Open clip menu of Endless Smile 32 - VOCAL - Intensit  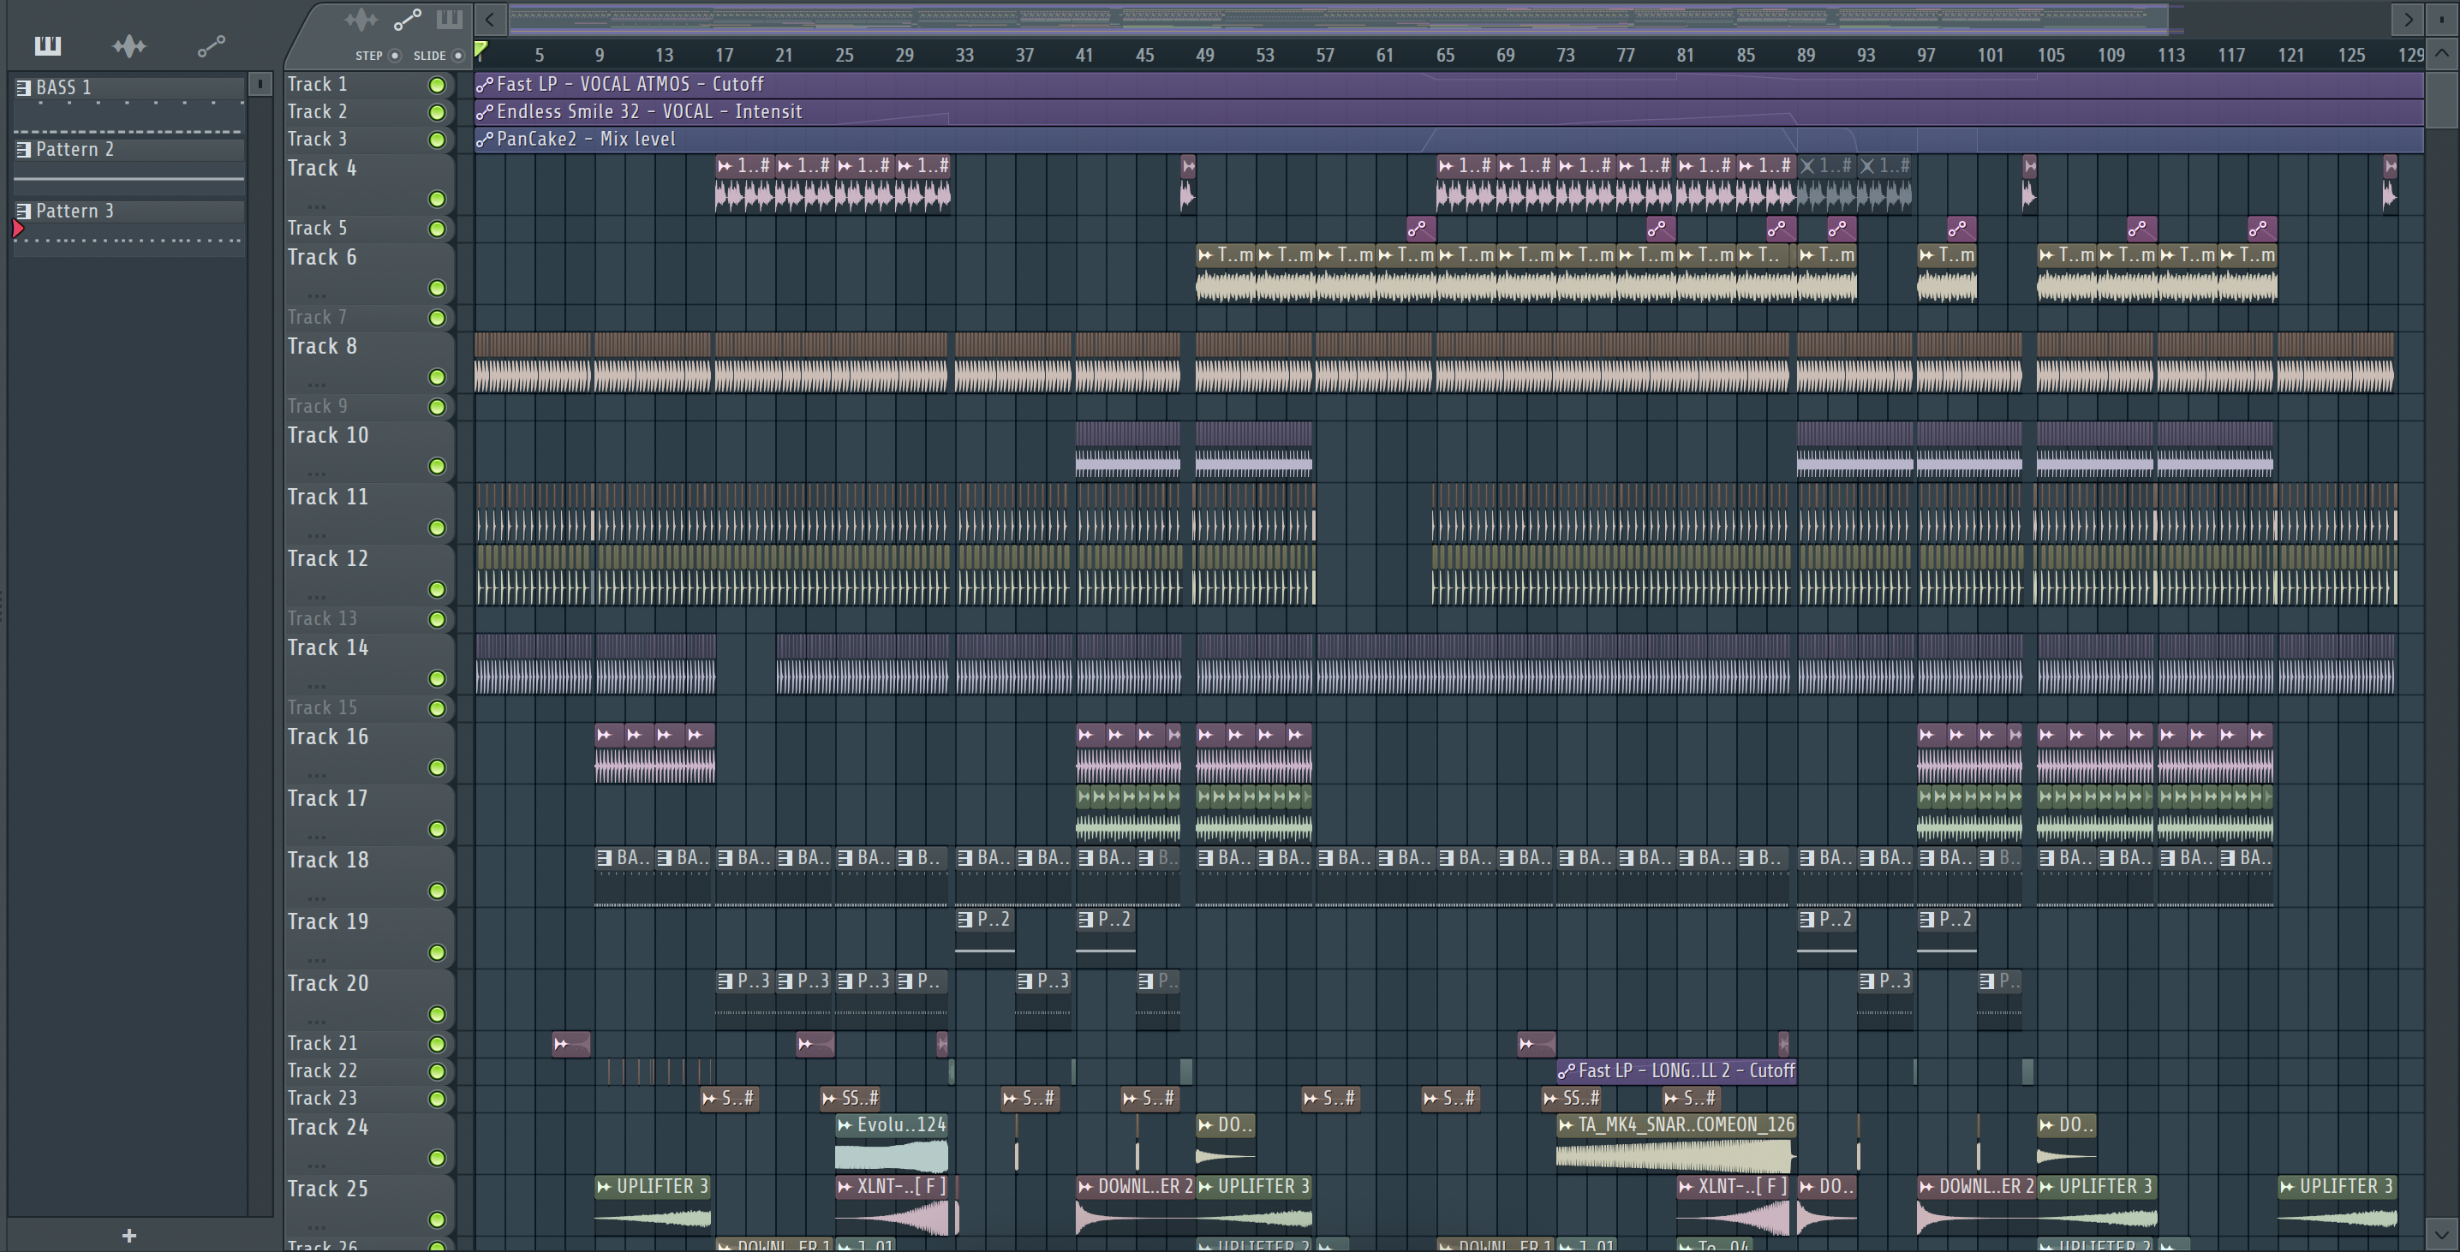click(485, 113)
